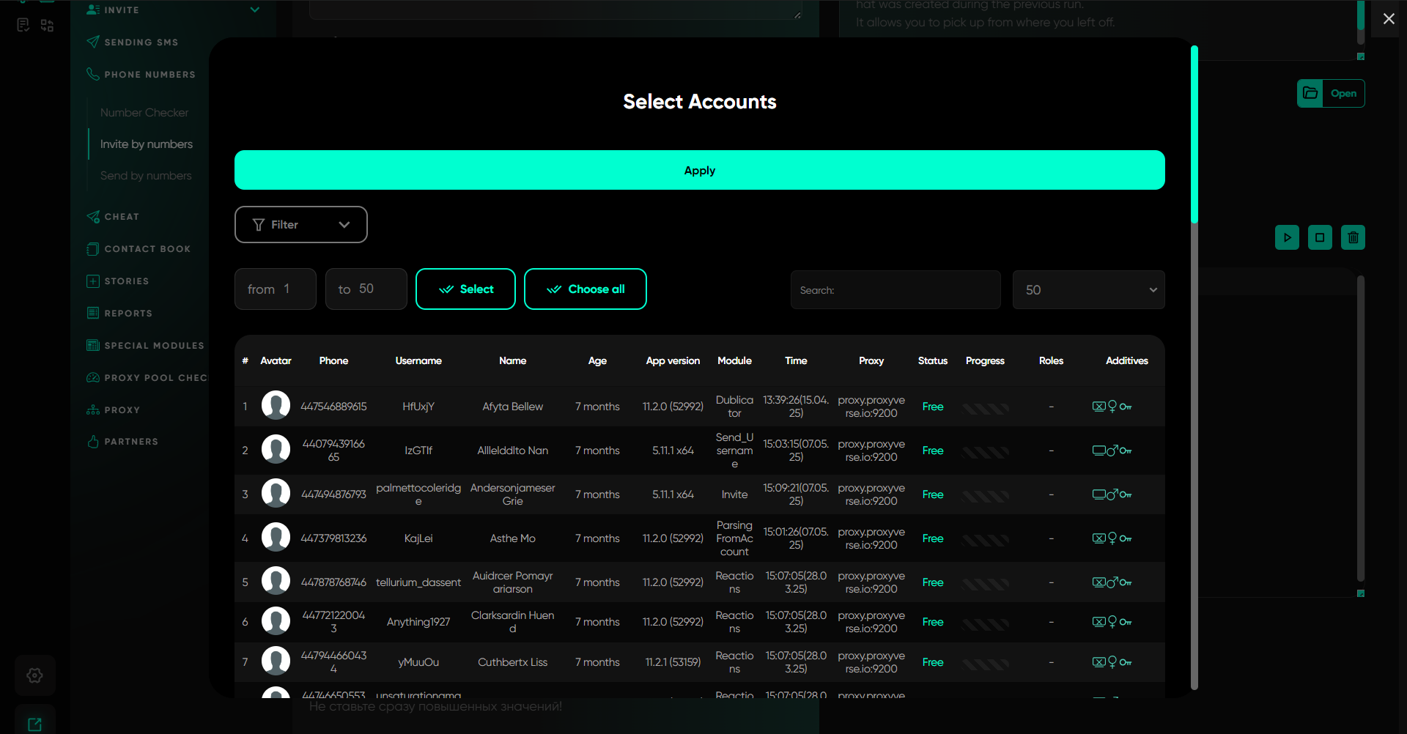The image size is (1407, 734).
Task: Click the Search input field
Action: [895, 290]
